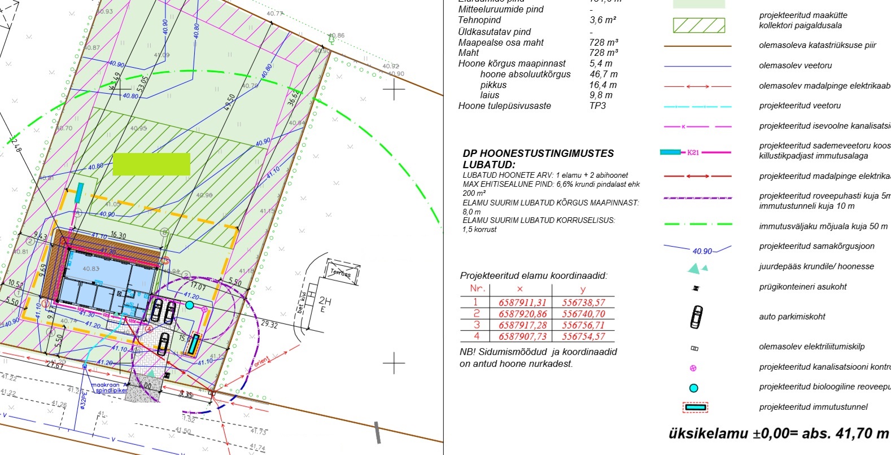Image resolution: width=891 pixels, height=455 pixels.
Task: Click the prügikonteineri trash container legend symbol
Action: pos(696,288)
